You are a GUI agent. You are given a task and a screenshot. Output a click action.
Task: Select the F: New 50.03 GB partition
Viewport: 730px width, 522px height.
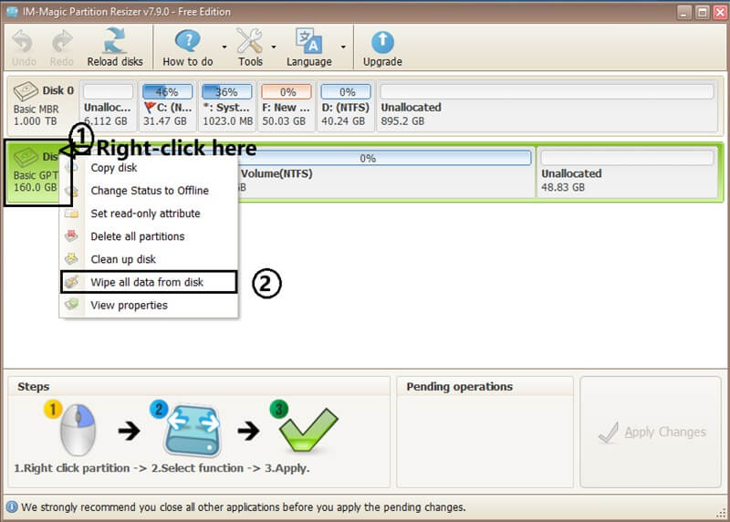(x=286, y=106)
